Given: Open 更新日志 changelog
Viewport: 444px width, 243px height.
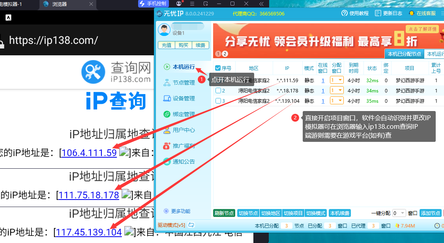Looking at the screenshot, I should point(388,13).
